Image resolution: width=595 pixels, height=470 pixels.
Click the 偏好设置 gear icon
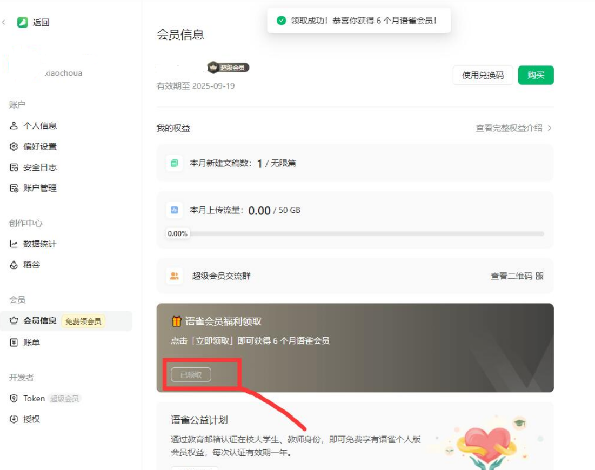14,147
